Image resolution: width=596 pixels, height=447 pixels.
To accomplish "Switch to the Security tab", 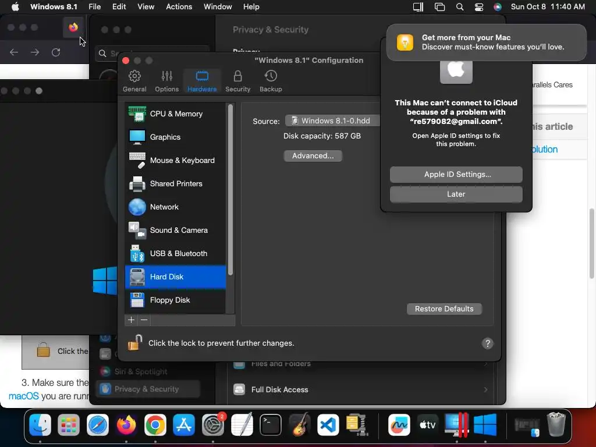I will pos(237,81).
